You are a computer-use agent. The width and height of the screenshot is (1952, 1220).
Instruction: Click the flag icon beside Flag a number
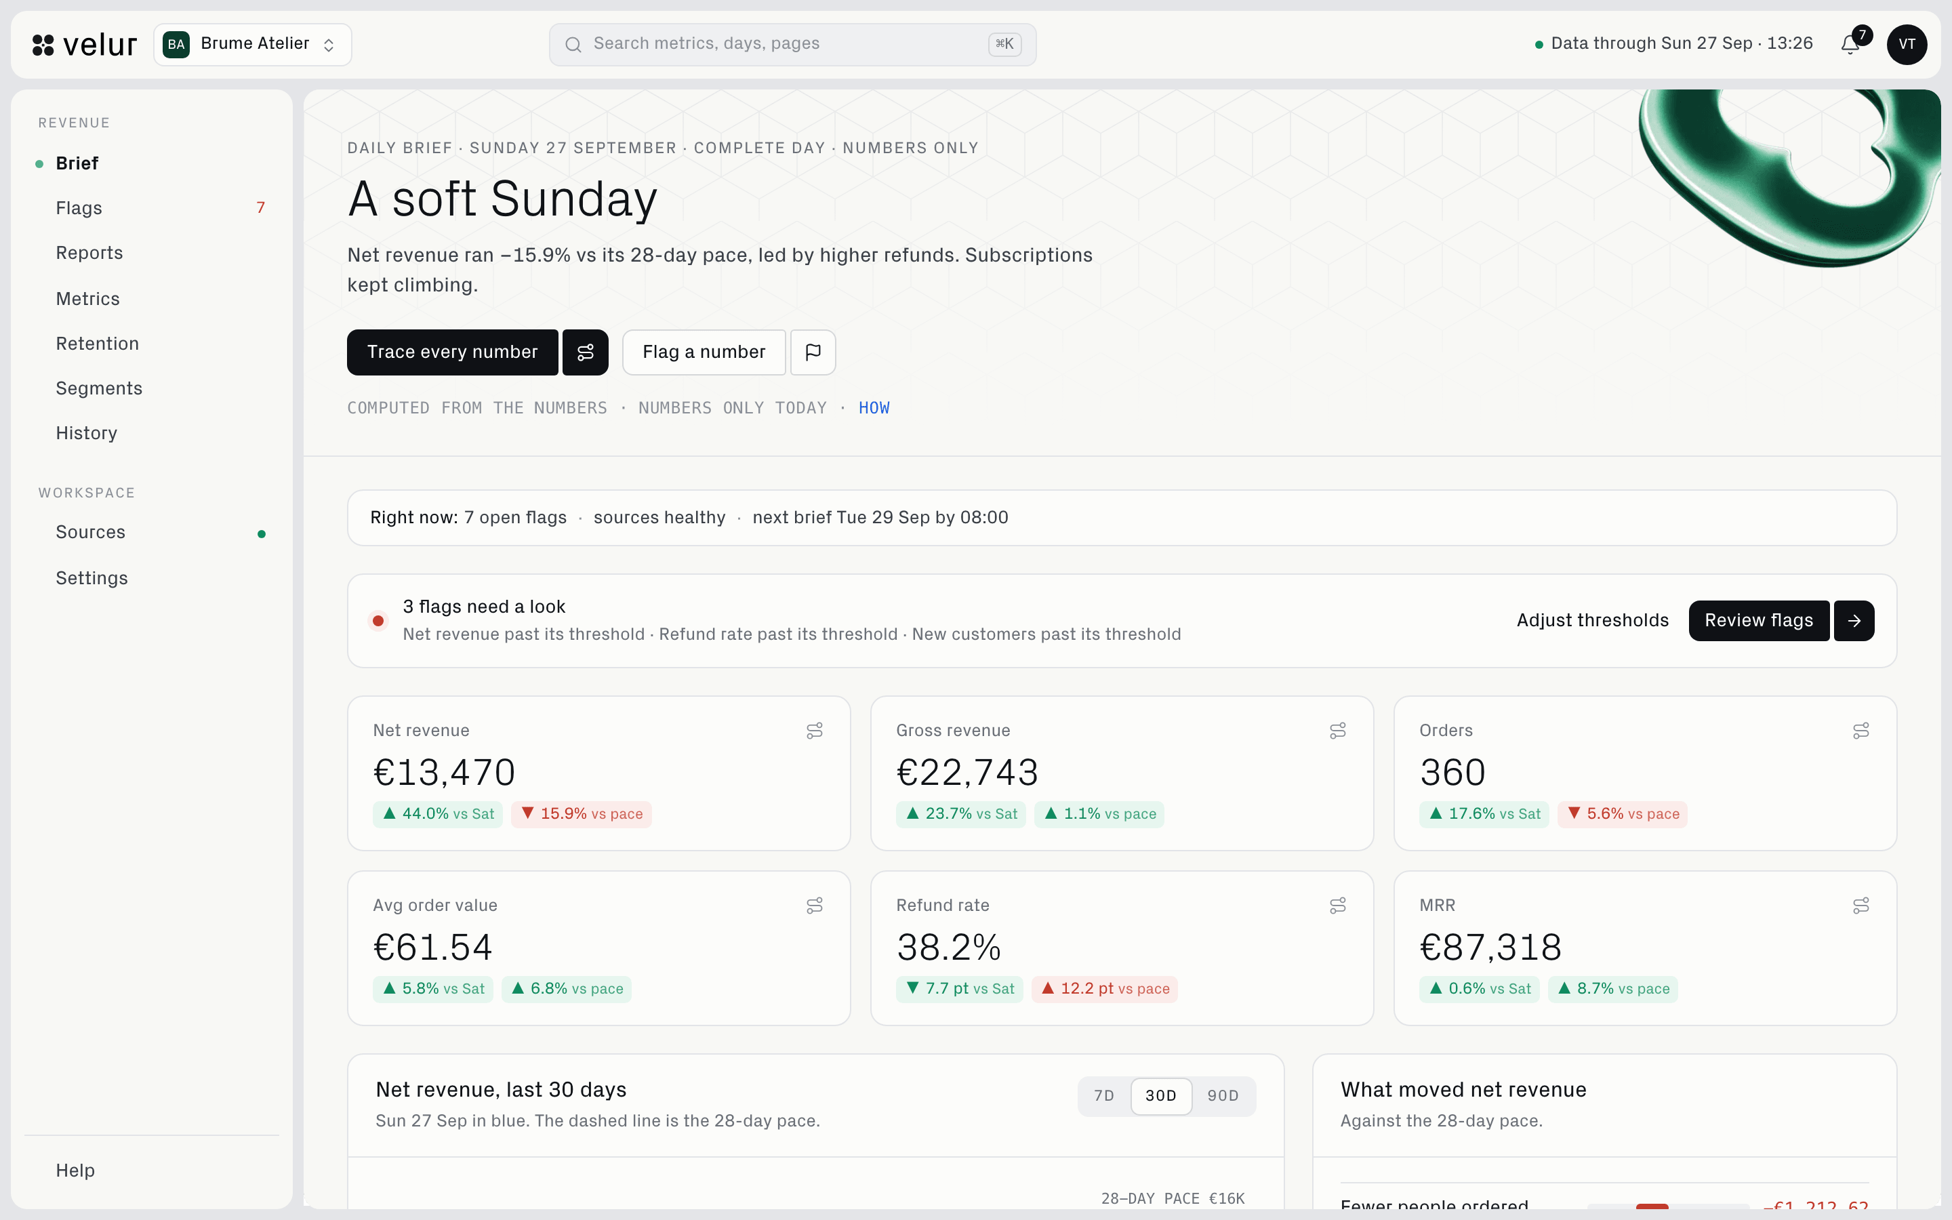(x=813, y=352)
